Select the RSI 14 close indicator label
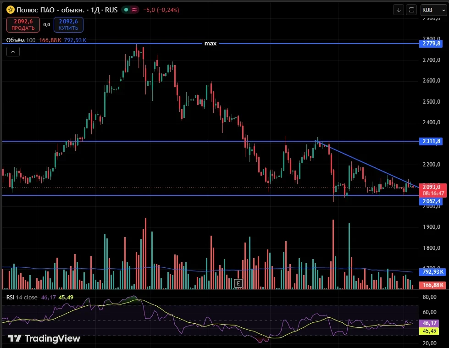Screen dimensions: 449x348 tap(22, 298)
